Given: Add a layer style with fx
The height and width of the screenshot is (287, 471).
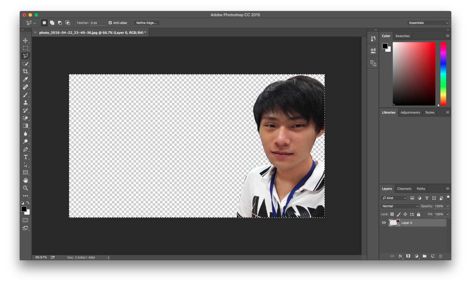Looking at the screenshot, I should [400, 256].
